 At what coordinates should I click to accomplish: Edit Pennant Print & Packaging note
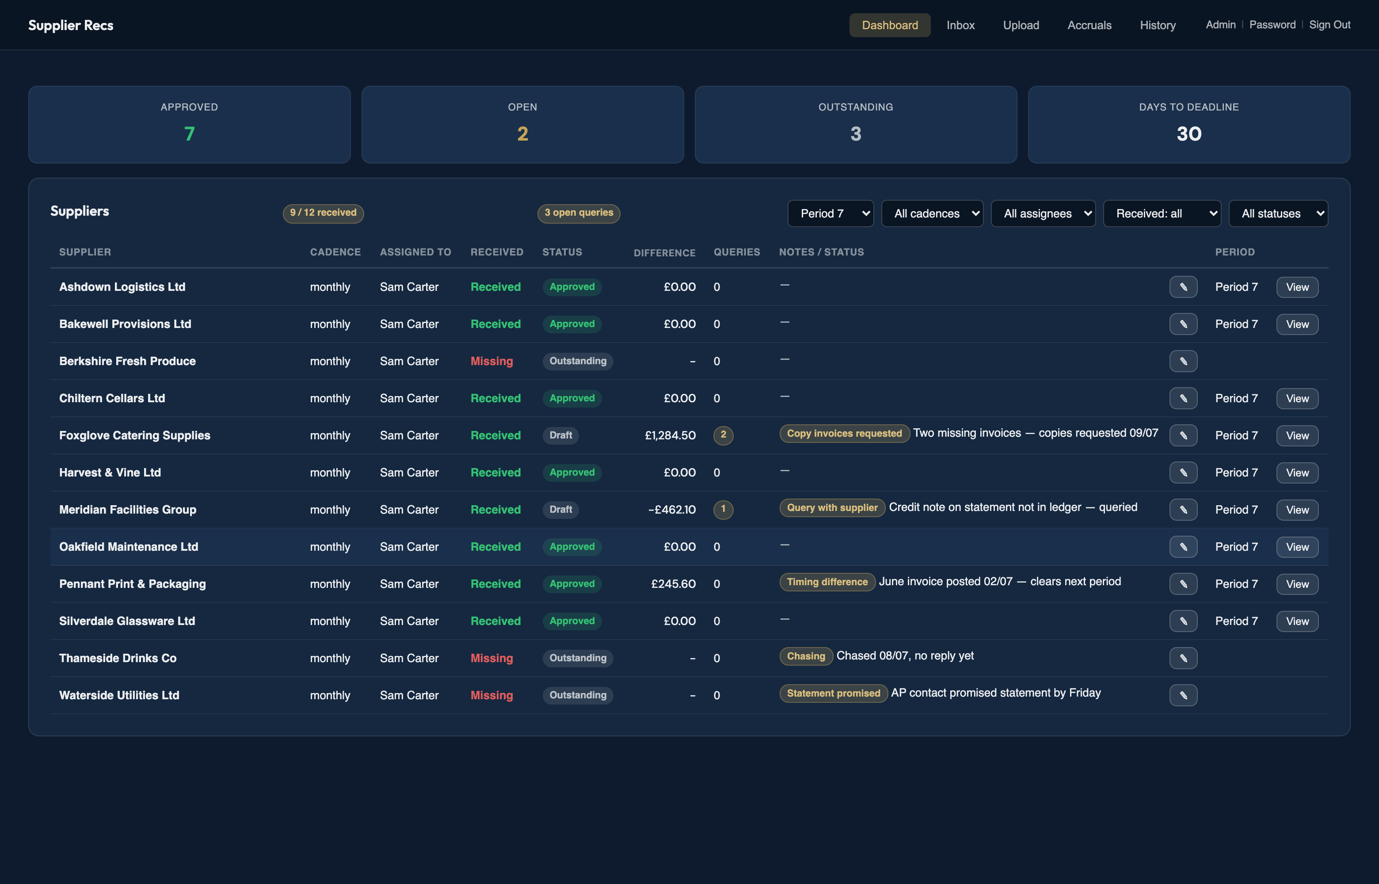coord(1183,584)
